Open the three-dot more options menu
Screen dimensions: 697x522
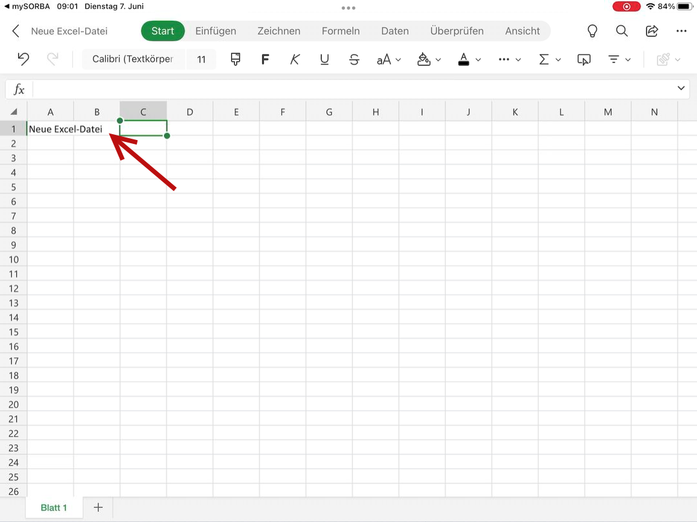(682, 31)
